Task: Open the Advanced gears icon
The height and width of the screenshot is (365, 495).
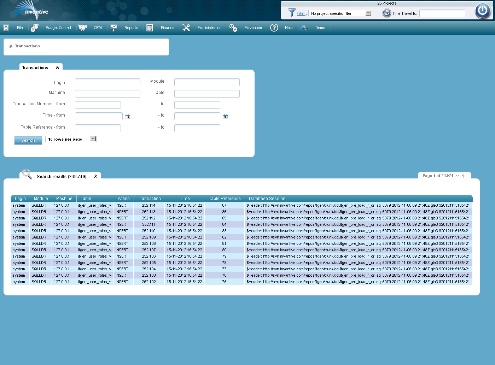Action: (x=233, y=27)
